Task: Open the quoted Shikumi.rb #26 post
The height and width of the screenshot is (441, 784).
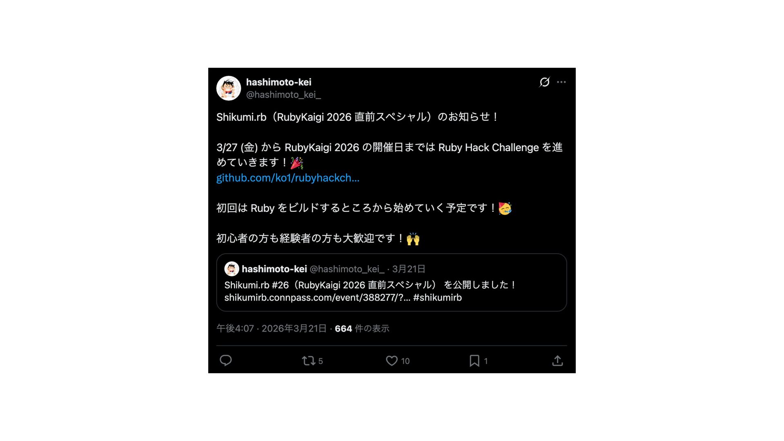Action: point(392,283)
